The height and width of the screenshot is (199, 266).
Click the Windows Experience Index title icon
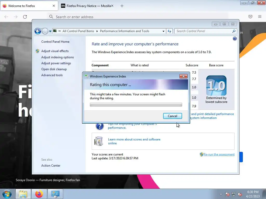[87, 76]
